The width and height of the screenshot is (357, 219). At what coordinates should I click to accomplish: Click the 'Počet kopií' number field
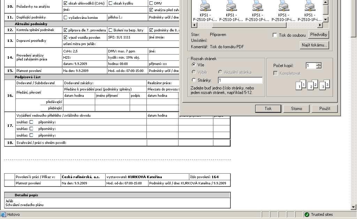[x=311, y=66]
